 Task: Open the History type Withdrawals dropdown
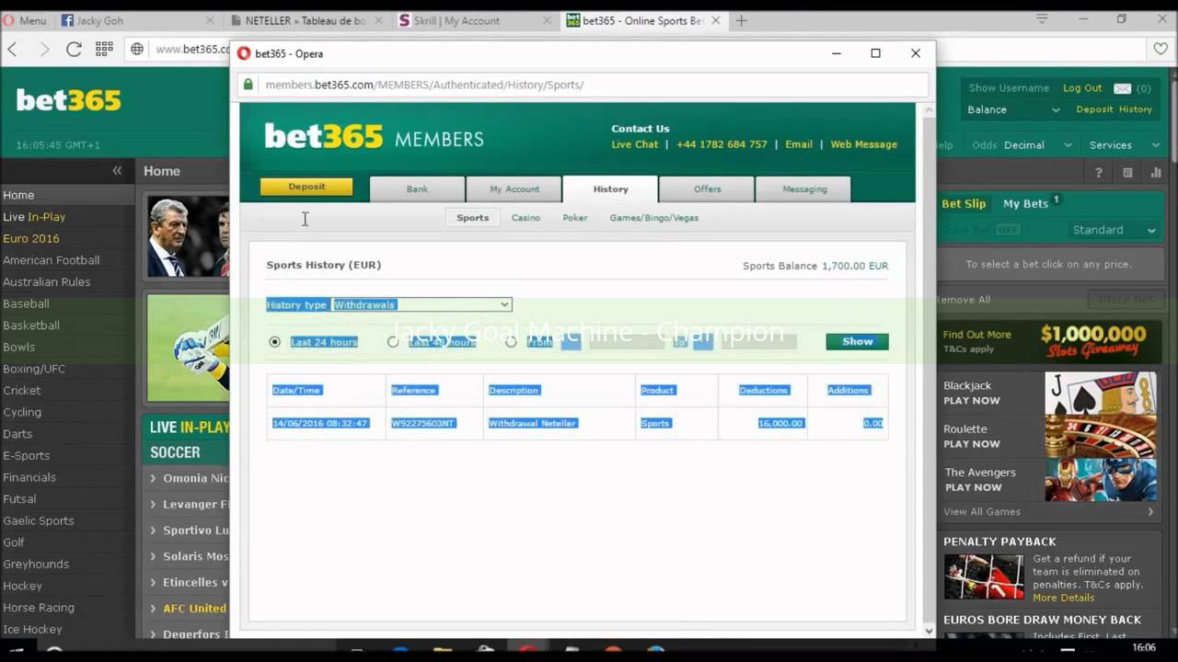point(422,304)
